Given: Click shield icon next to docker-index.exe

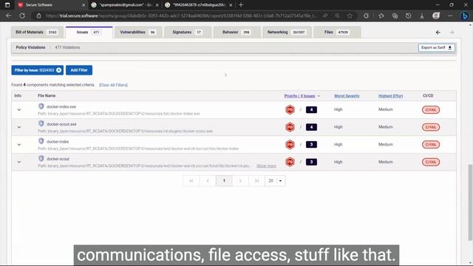Looking at the screenshot, I should [x=41, y=106].
